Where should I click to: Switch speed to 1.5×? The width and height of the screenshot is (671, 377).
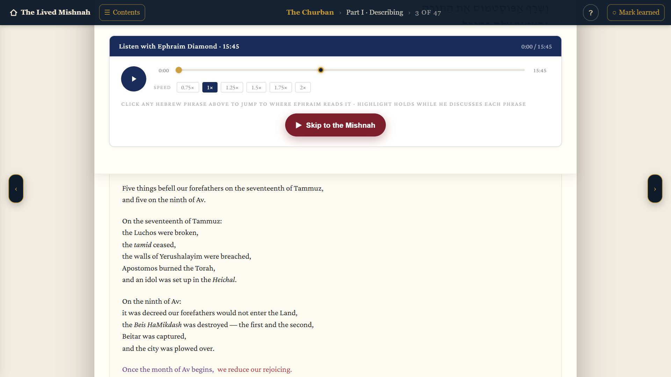pos(256,87)
